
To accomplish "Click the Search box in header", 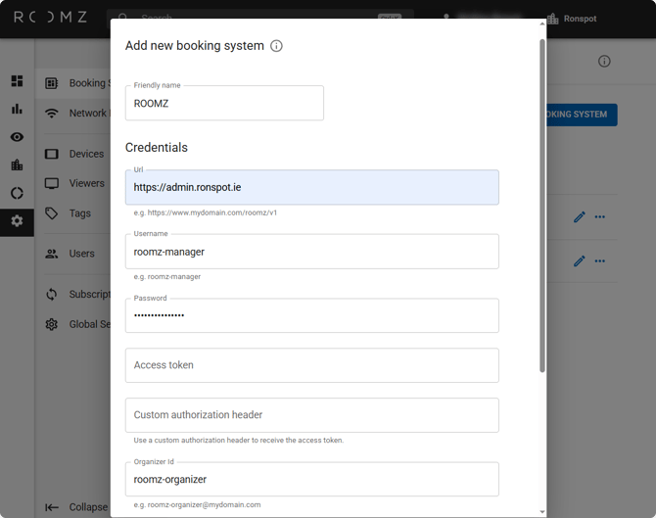I will pyautogui.click(x=260, y=16).
